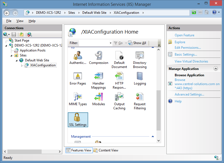The image size is (224, 163).
Task: Click the status bar network icon
Action: (216, 157)
